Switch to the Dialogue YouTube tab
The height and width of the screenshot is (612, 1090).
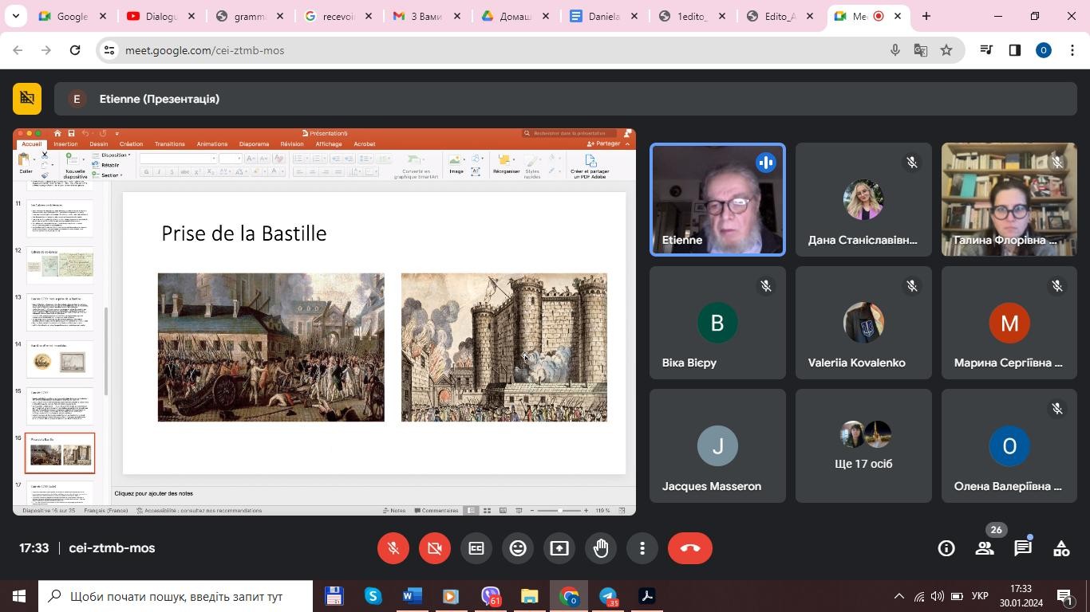158,16
